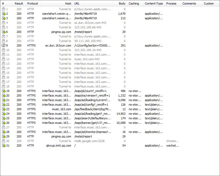220x176 pixels.
Task: Select URL /eapi/ios/version?_nmclfl=1
Action: pos(92,95)
